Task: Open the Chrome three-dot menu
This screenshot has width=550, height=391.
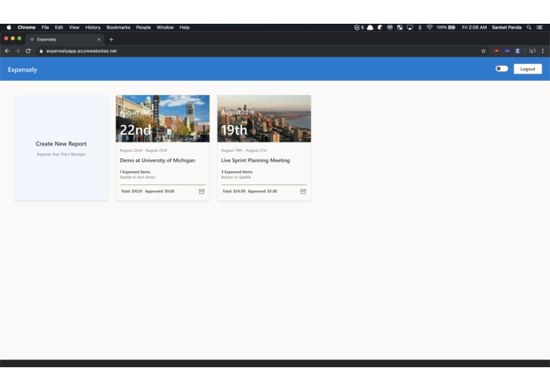Action: click(x=543, y=51)
